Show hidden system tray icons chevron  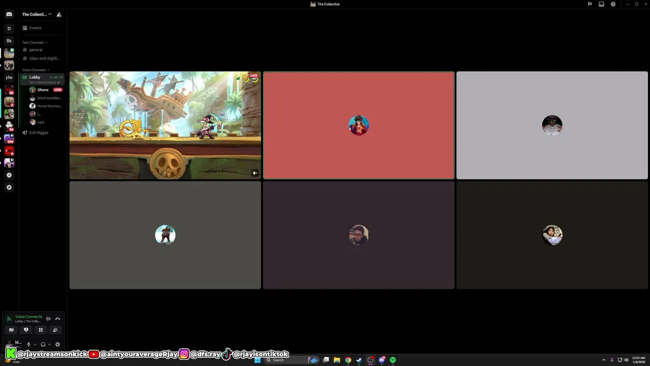pyautogui.click(x=604, y=360)
